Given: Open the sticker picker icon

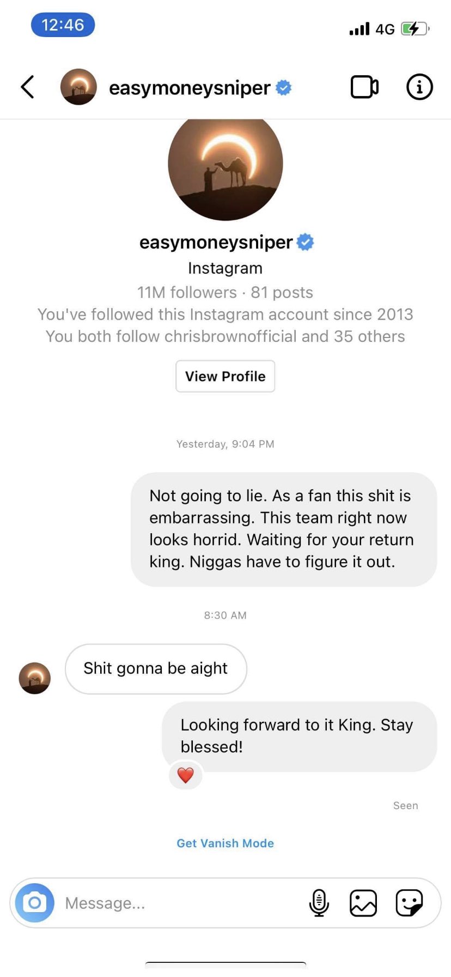Looking at the screenshot, I should [x=409, y=903].
